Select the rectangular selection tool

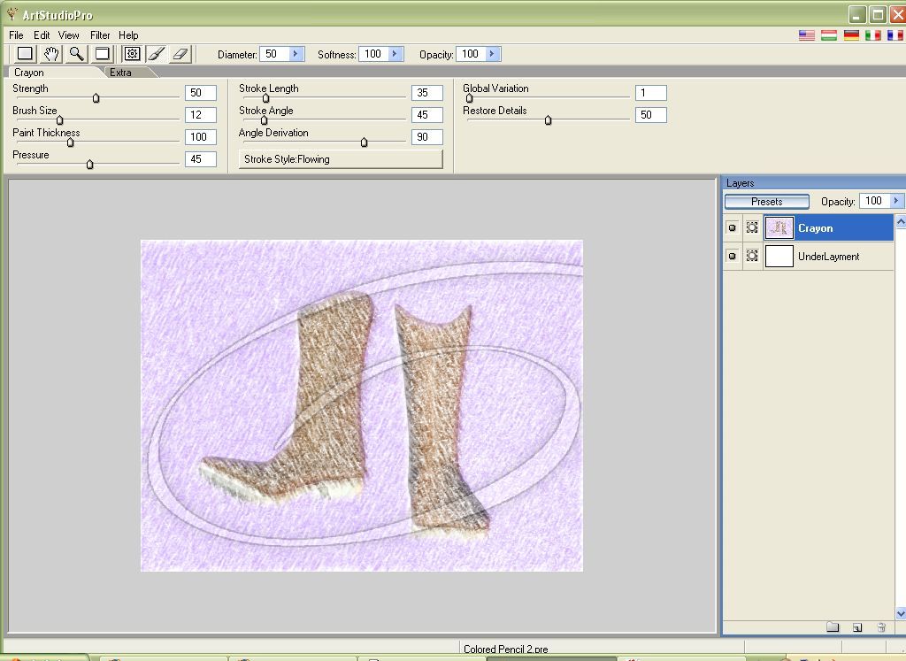tap(25, 54)
